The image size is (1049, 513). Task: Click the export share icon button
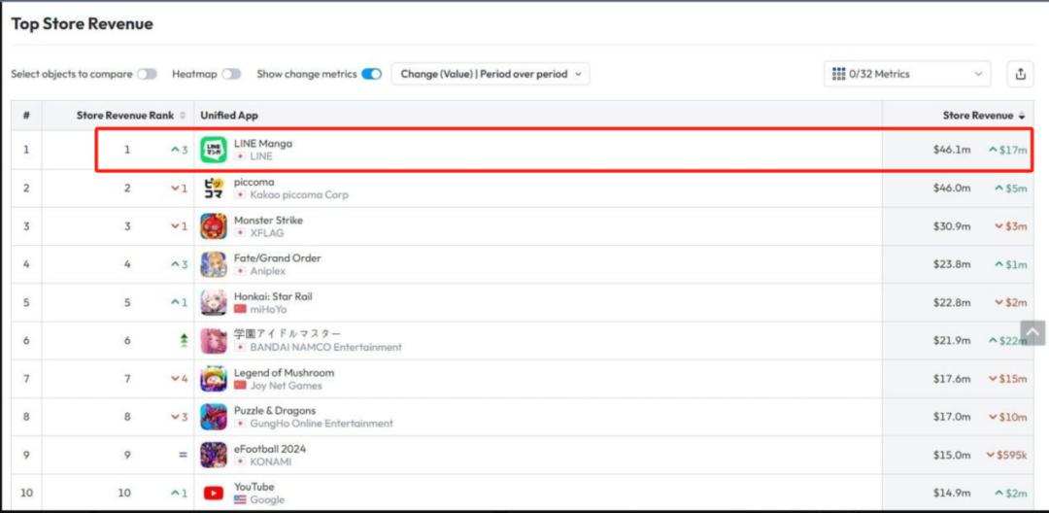click(x=1020, y=74)
